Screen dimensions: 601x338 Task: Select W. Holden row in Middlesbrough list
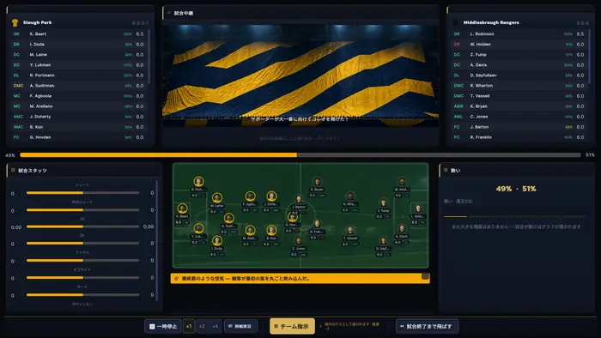point(519,44)
